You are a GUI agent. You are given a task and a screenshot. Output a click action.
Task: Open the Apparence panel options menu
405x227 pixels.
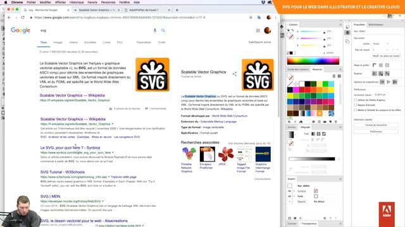click(340, 179)
